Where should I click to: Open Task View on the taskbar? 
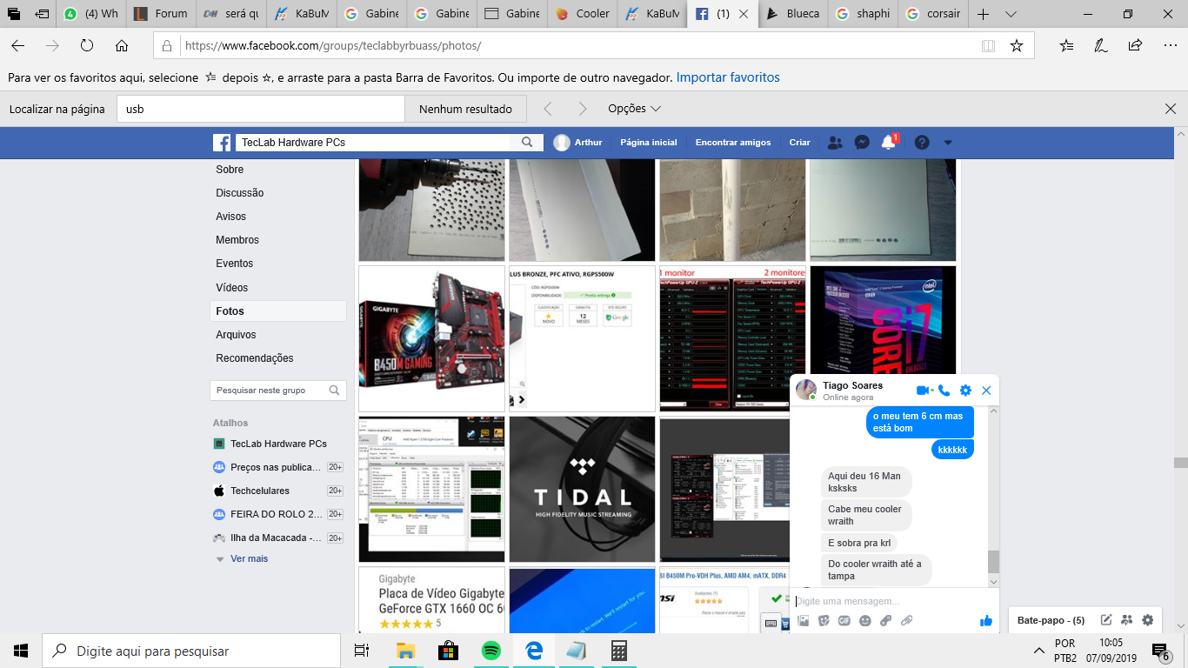pos(363,651)
